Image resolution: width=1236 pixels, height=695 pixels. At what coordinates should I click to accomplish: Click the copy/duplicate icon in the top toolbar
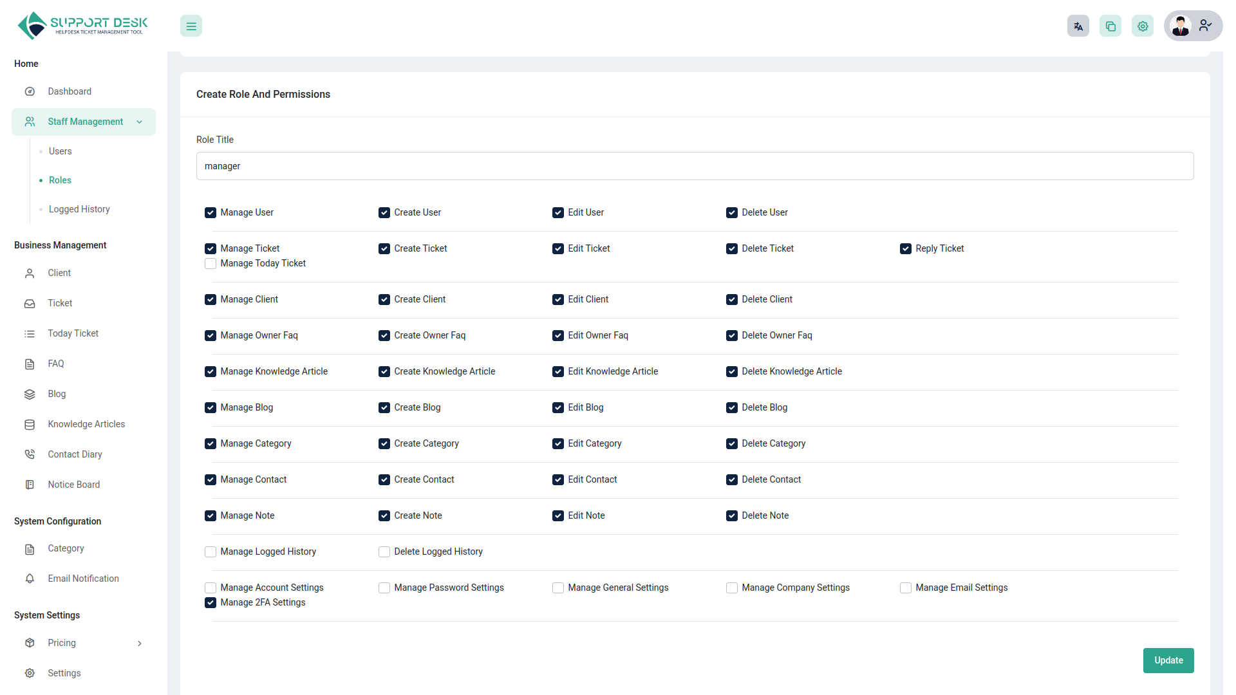(x=1110, y=26)
